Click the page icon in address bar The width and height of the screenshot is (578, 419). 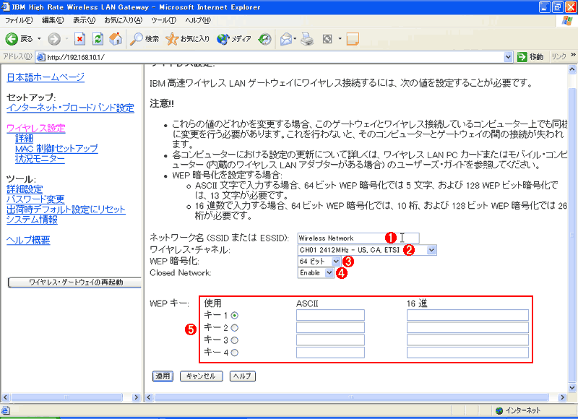pyautogui.click(x=41, y=57)
